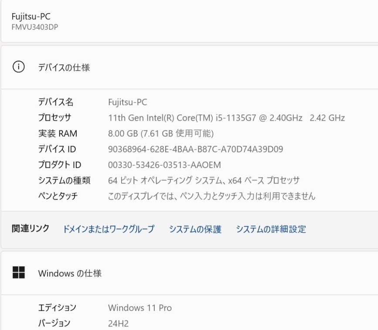Open the システムの保護 link
This screenshot has height=330, width=378.
pos(195,229)
